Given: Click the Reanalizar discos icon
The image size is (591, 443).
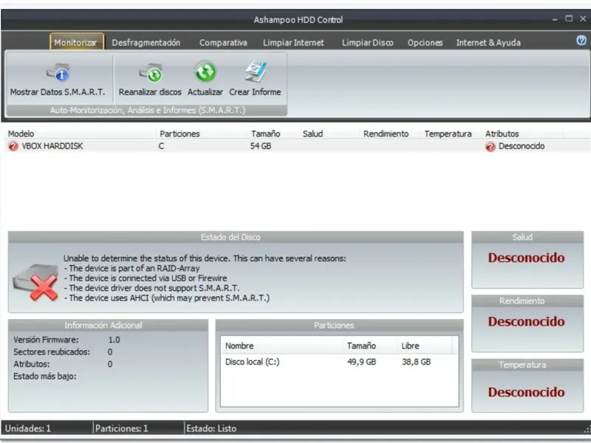Looking at the screenshot, I should (x=151, y=72).
